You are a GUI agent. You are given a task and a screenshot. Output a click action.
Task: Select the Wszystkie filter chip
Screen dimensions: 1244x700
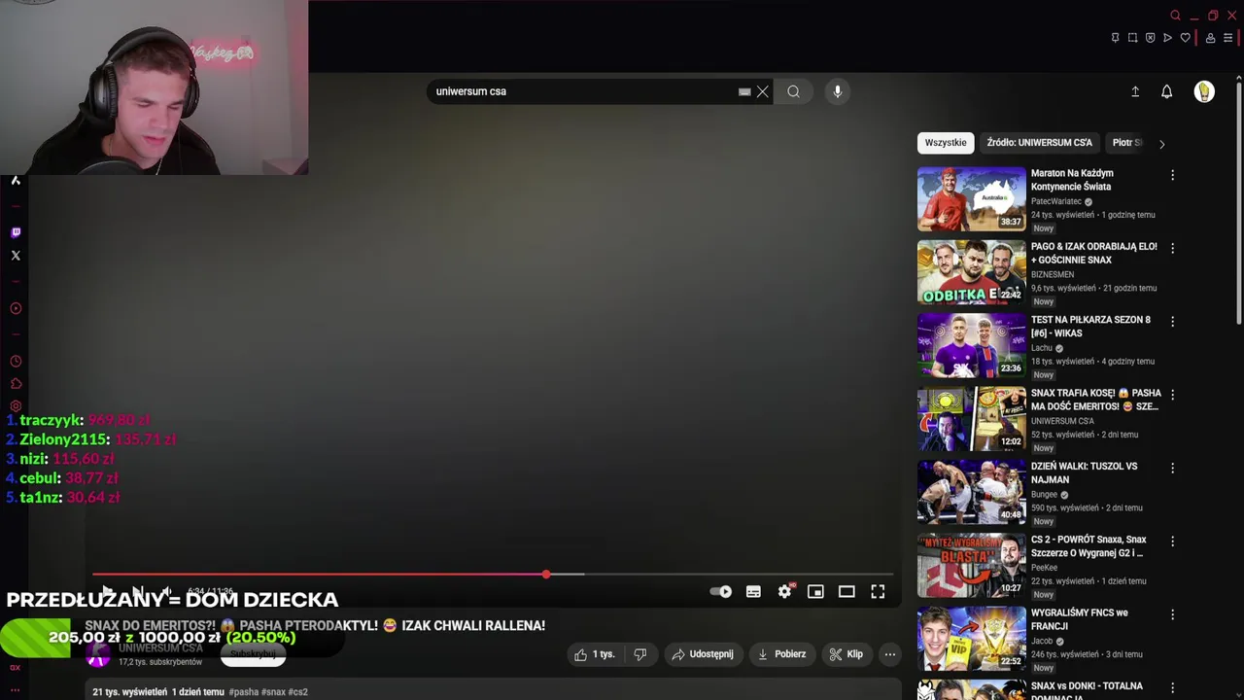(x=946, y=143)
